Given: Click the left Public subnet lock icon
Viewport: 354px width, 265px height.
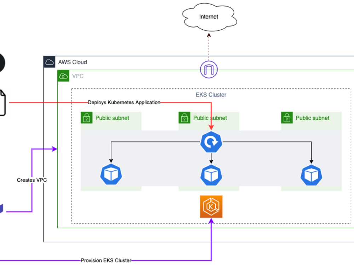Looking at the screenshot, I should 87,118.
